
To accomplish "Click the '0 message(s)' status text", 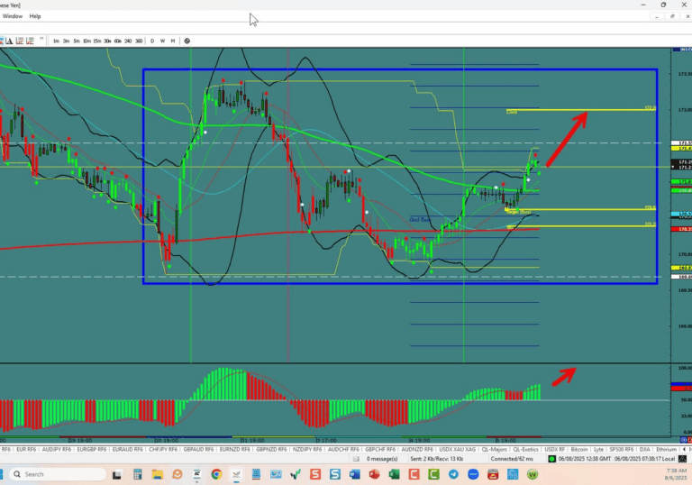I will 382,459.
